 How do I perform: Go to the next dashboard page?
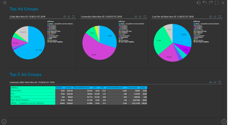[x=224, y=122]
